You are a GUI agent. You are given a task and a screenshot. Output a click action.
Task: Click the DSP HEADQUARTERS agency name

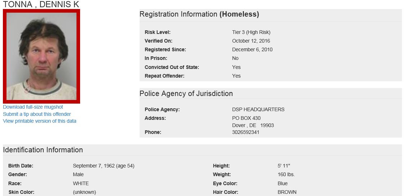(x=258, y=109)
